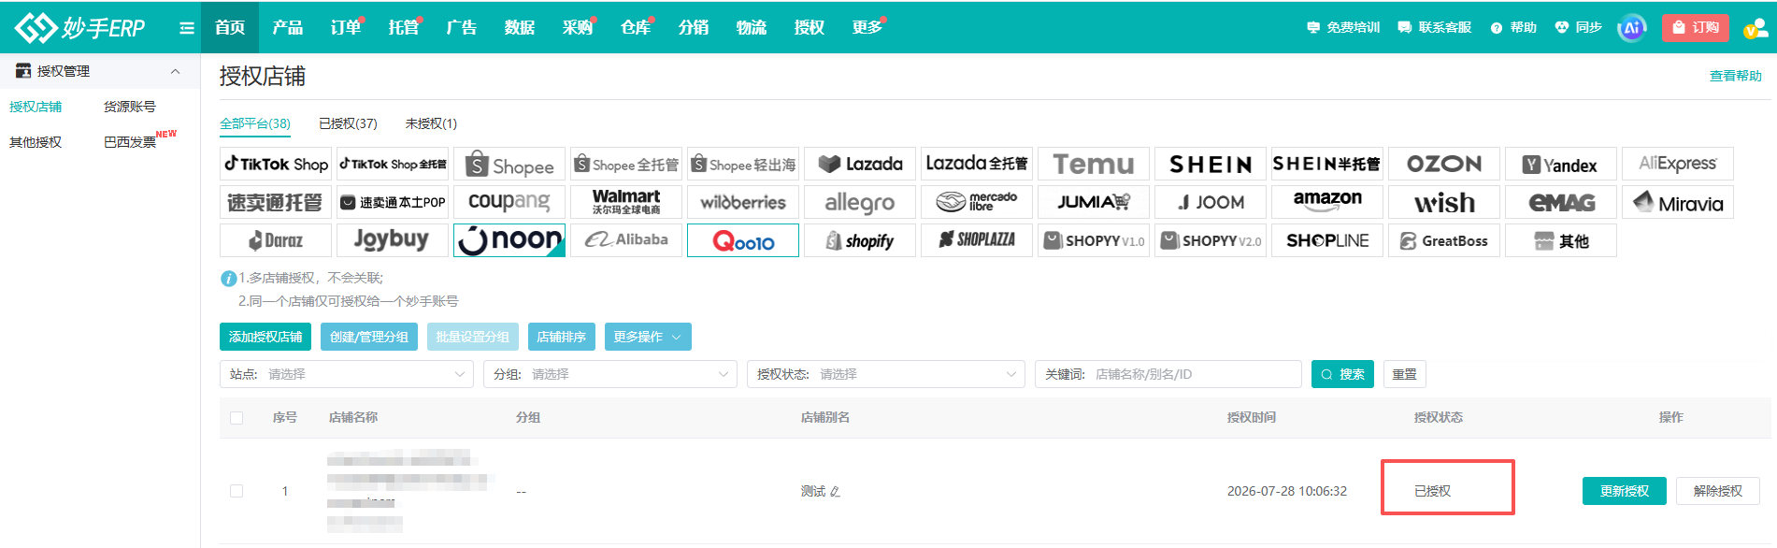Select the Wildberries platform tile
The height and width of the screenshot is (548, 1777).
[743, 202]
